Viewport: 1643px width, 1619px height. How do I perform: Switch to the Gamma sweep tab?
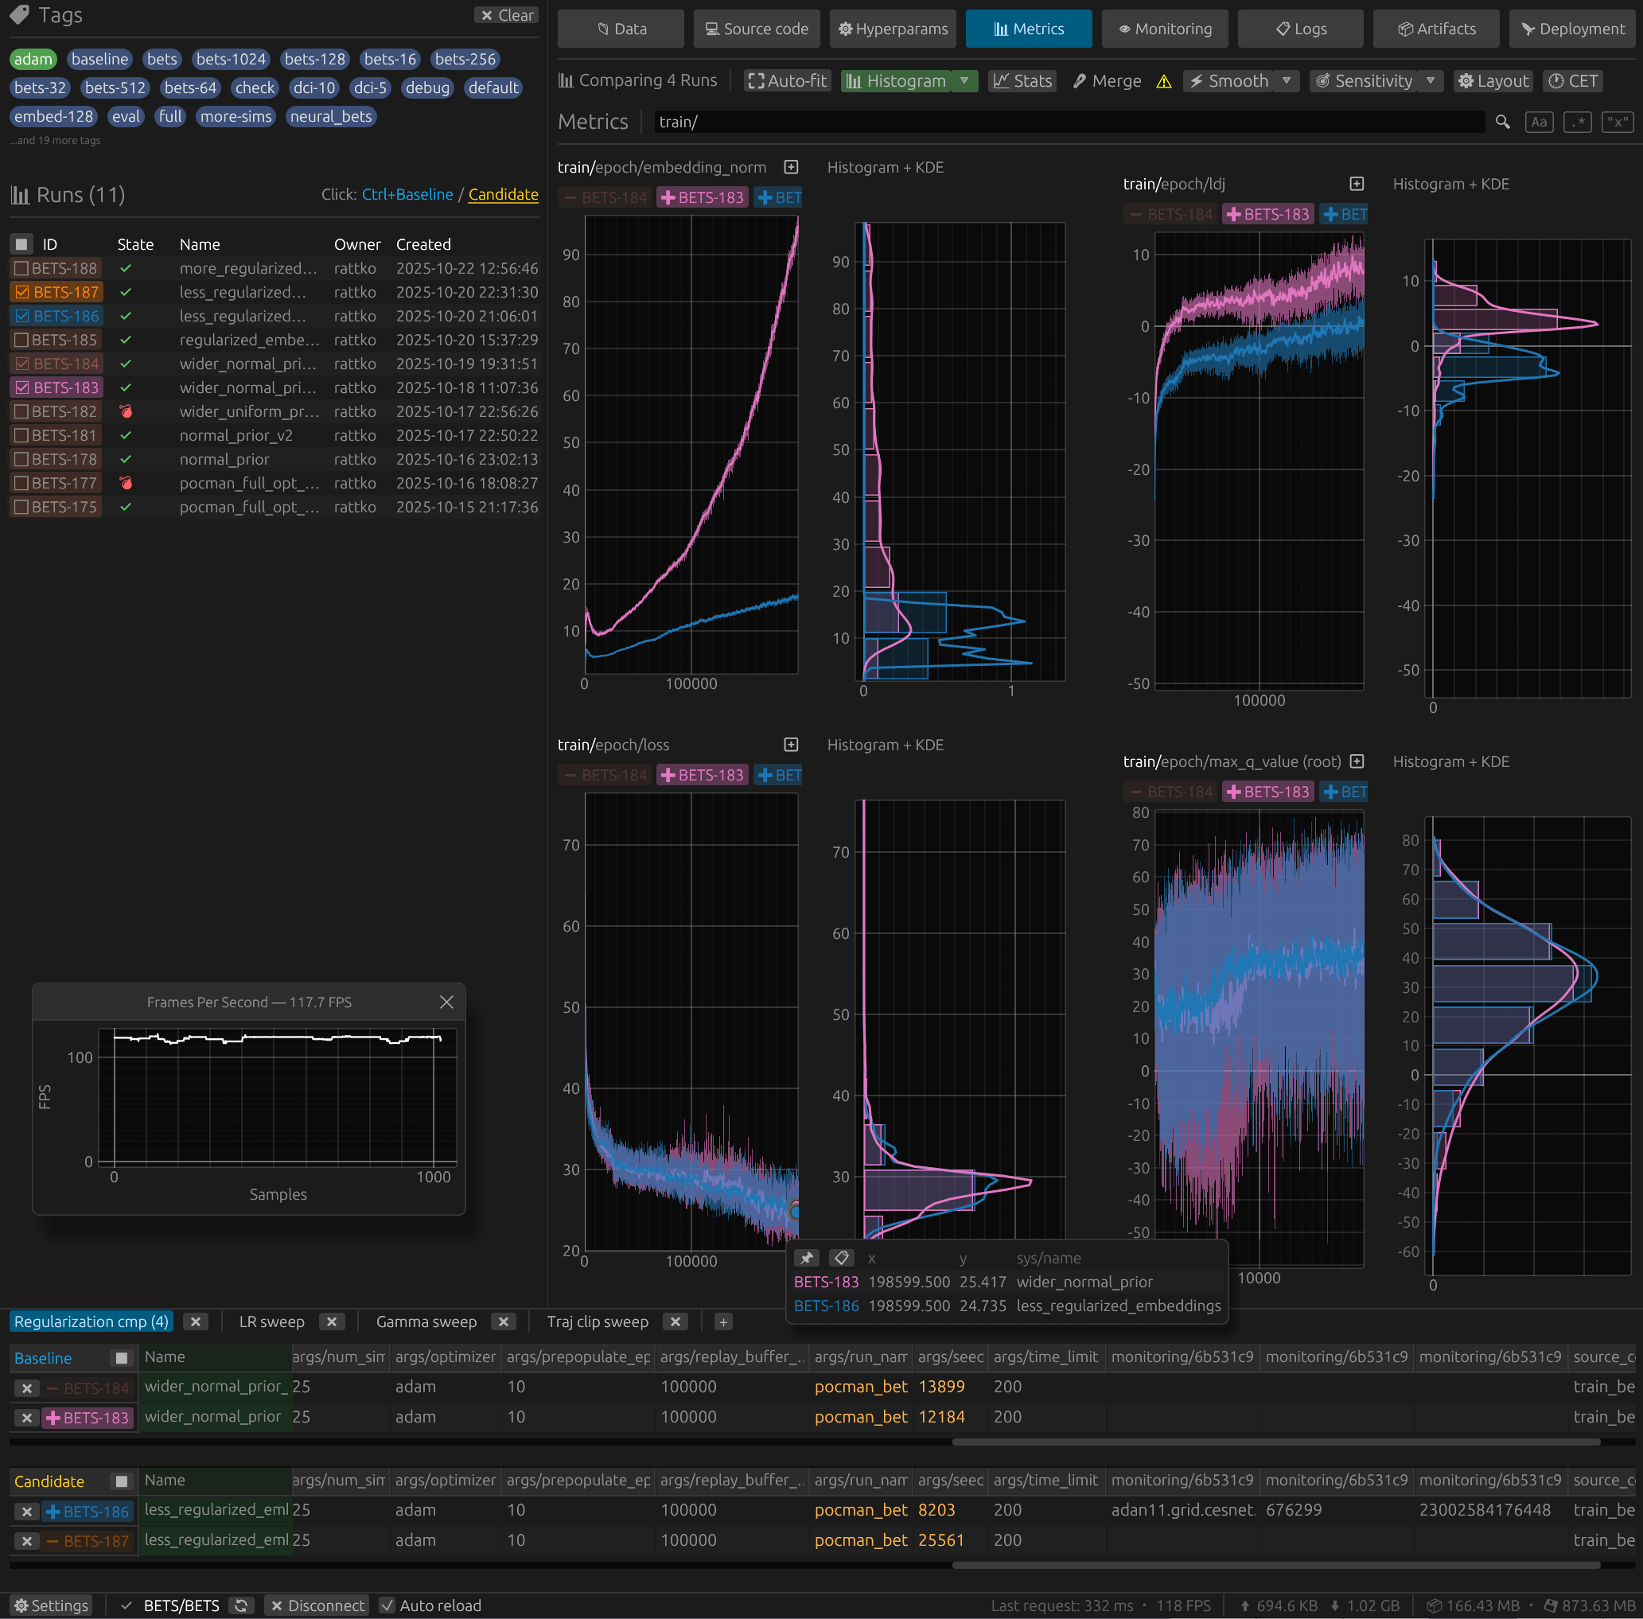tap(427, 1321)
